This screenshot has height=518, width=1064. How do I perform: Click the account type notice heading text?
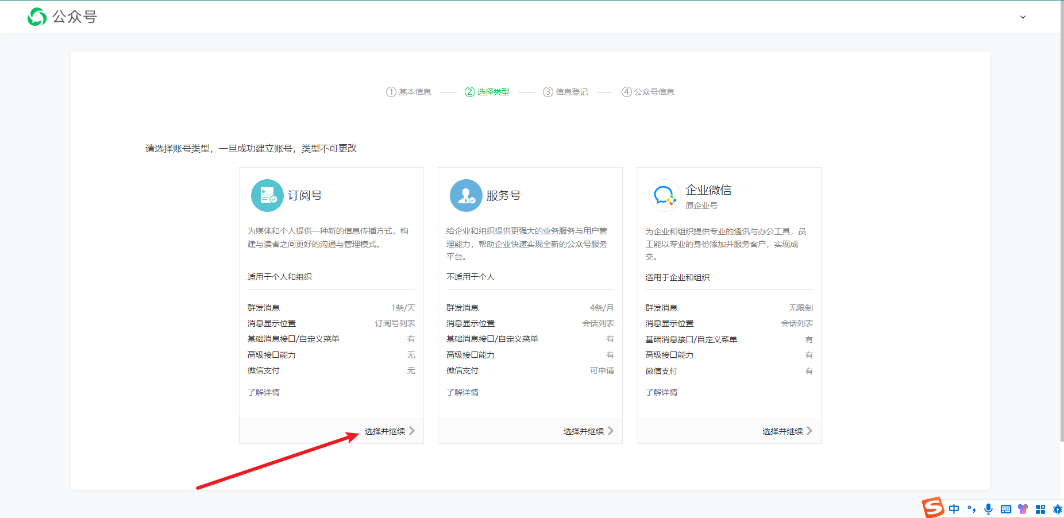pos(251,148)
